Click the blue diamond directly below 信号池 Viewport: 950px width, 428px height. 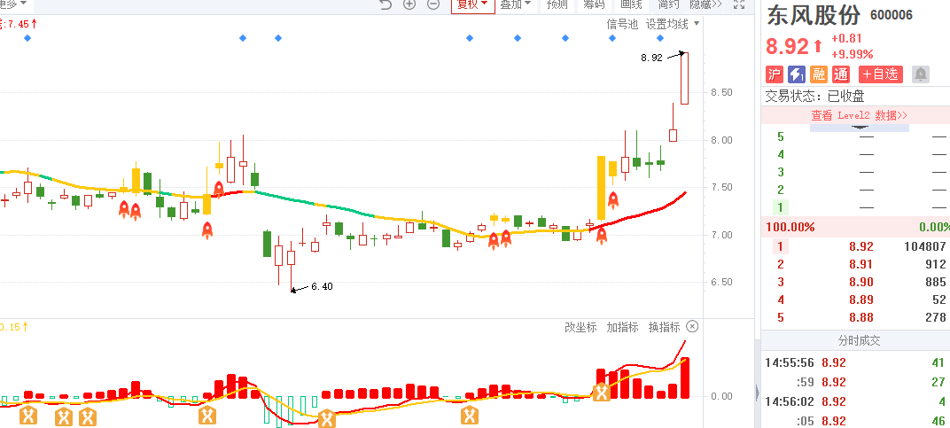coord(612,38)
